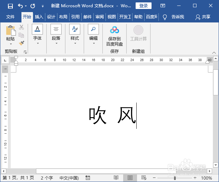
Task: Expand the 段落 dropdown arrow
Action: [x=56, y=44]
